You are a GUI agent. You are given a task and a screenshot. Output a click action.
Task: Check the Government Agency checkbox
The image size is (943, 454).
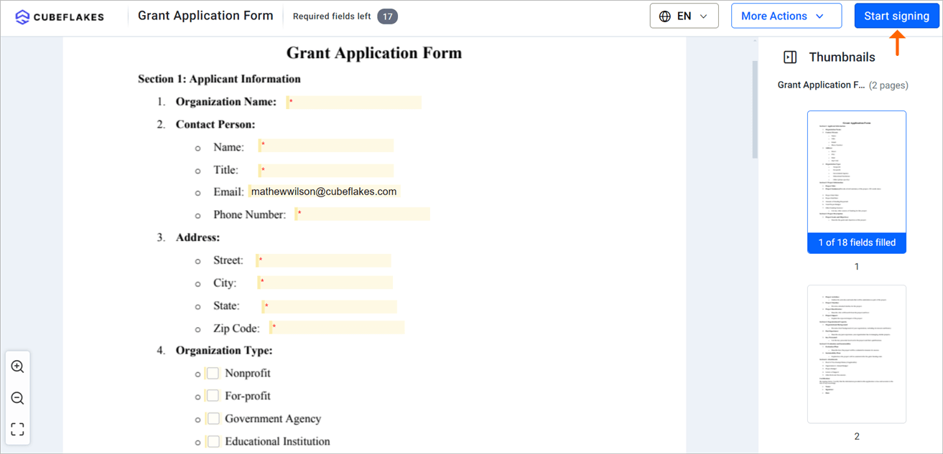coord(213,419)
